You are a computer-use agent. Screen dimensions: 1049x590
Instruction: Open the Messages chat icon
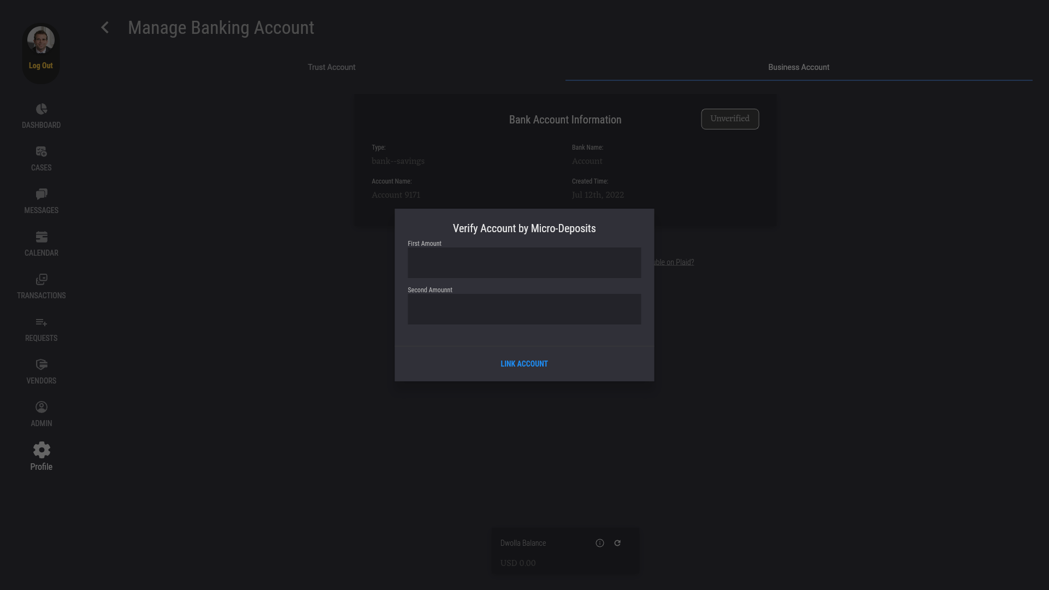point(41,194)
